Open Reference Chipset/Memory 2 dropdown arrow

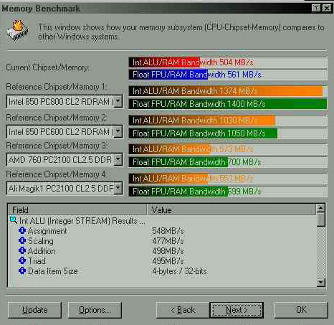(x=118, y=131)
